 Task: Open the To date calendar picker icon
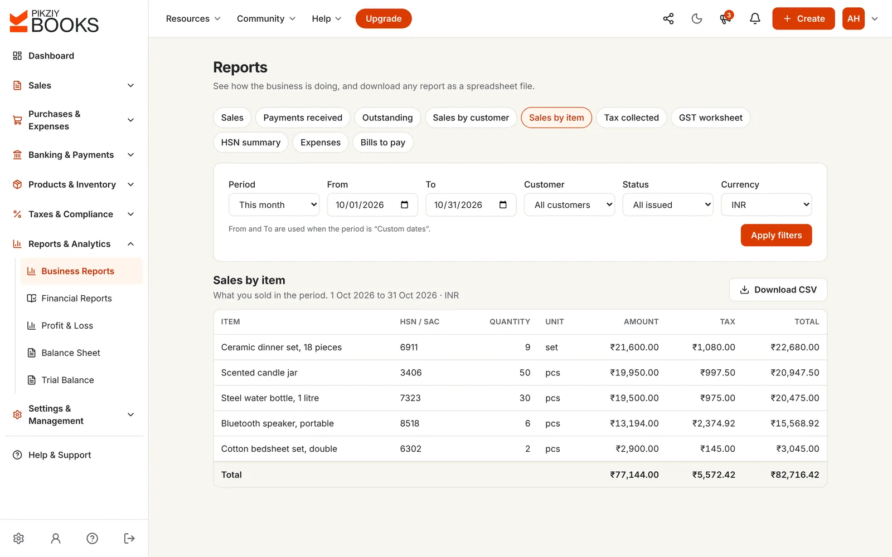(503, 205)
